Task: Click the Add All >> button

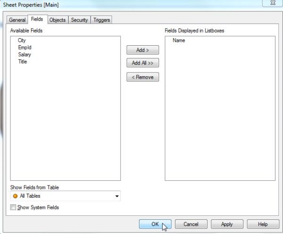Action: click(142, 63)
